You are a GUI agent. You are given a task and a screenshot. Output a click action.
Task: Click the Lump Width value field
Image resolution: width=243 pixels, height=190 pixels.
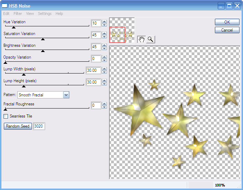pyautogui.click(x=93, y=70)
